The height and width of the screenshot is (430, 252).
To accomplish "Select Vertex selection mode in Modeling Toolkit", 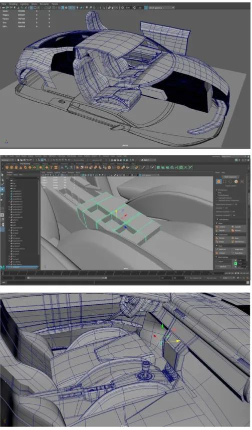I will click(x=224, y=181).
